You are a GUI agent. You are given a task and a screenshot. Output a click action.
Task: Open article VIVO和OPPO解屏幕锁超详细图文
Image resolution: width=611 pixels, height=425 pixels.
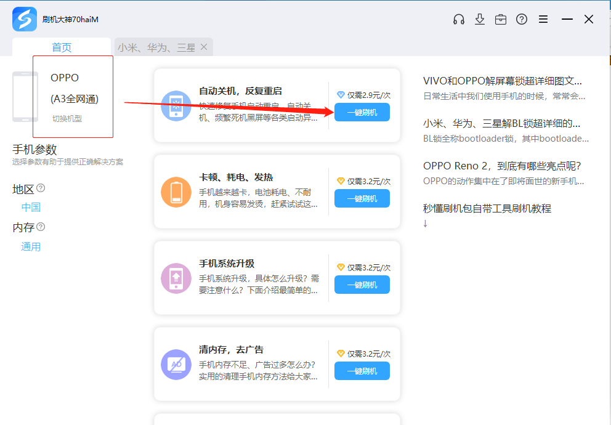tap(502, 81)
